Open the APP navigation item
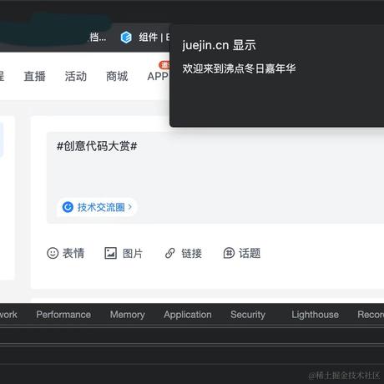The image size is (384, 384). click(x=158, y=77)
